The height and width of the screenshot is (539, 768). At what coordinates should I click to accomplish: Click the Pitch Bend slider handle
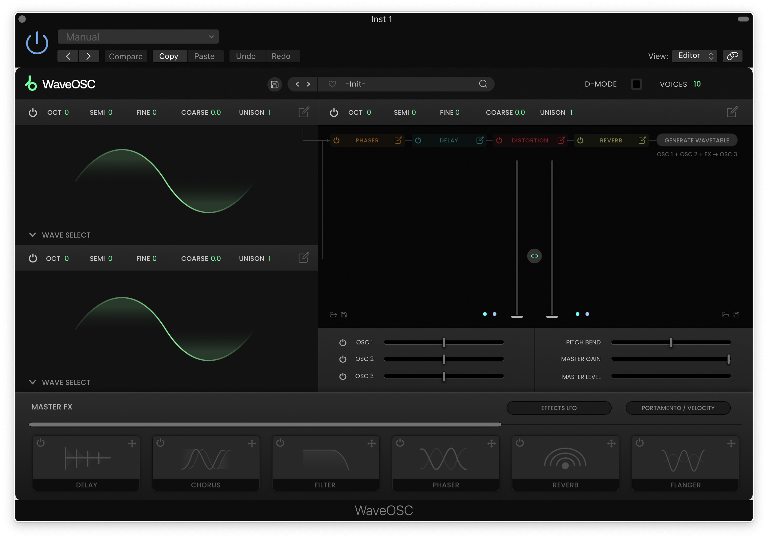coord(671,343)
